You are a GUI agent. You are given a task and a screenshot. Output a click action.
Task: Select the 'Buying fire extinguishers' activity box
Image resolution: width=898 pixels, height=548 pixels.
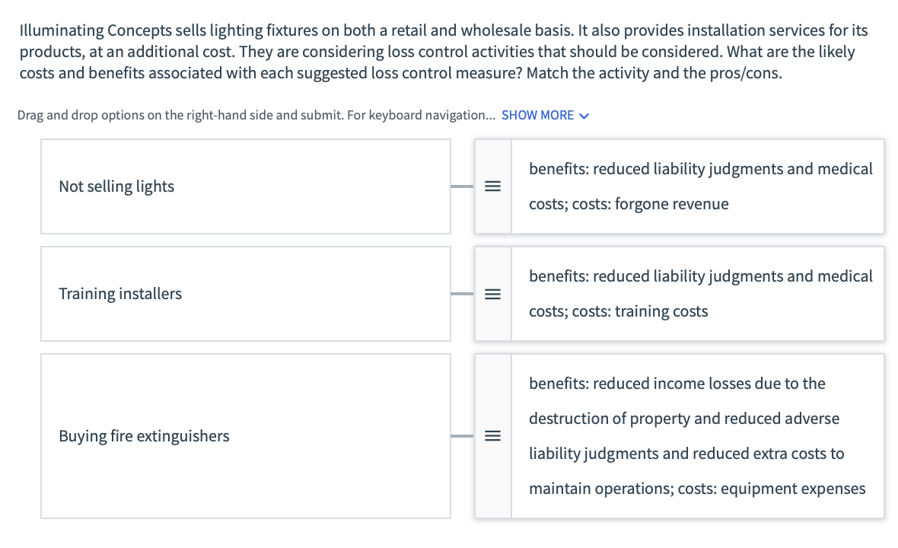pos(245,436)
